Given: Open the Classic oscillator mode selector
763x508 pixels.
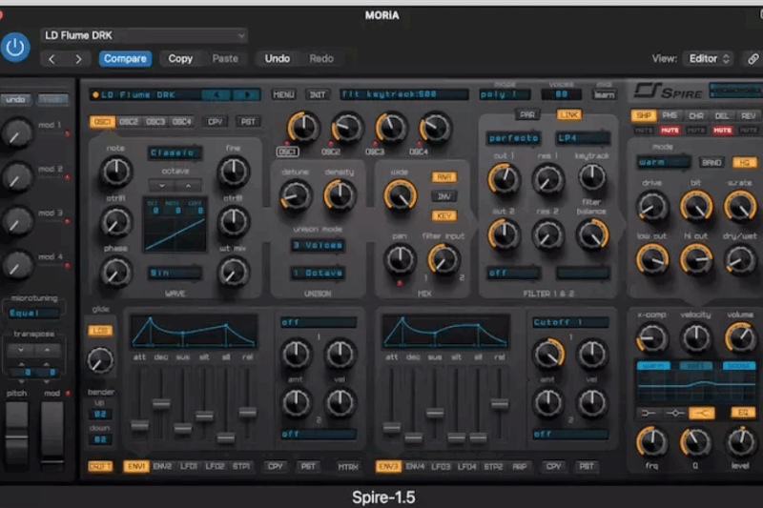Looking at the screenshot, I should pyautogui.click(x=175, y=153).
